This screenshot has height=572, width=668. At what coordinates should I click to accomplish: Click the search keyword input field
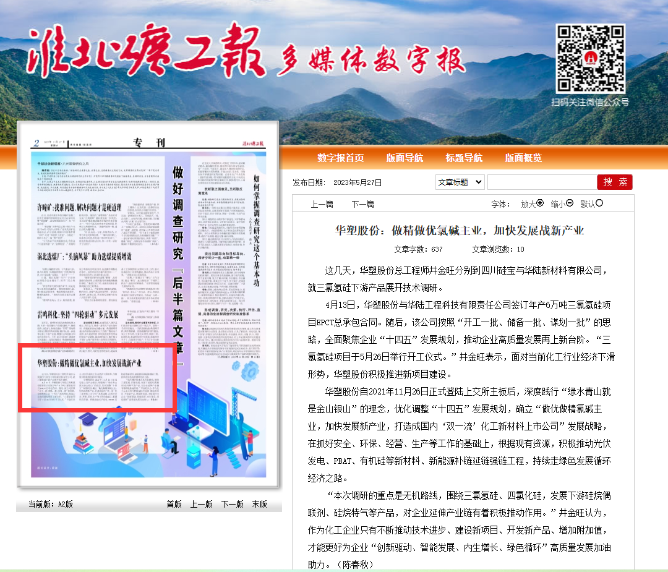tap(542, 182)
